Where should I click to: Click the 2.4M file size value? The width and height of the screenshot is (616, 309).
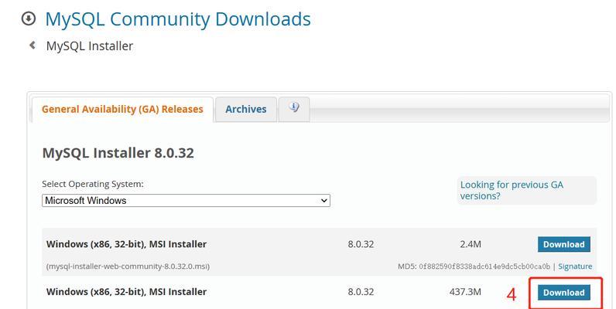tap(471, 244)
